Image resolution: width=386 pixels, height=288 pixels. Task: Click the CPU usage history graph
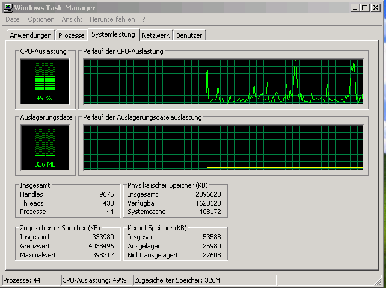tap(223, 81)
